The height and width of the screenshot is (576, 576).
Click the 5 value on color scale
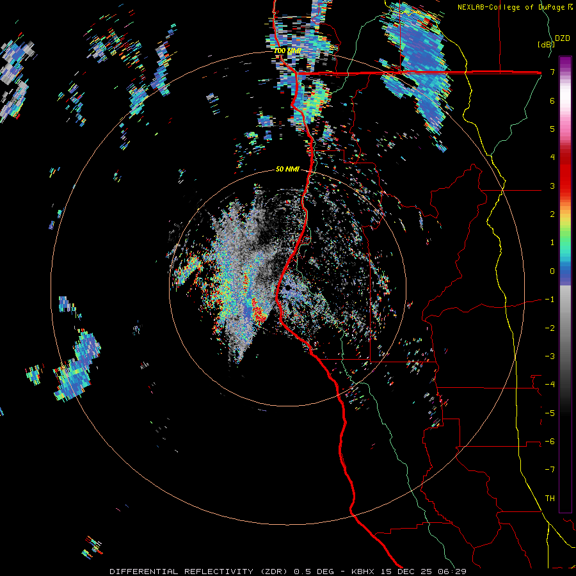tap(552, 129)
